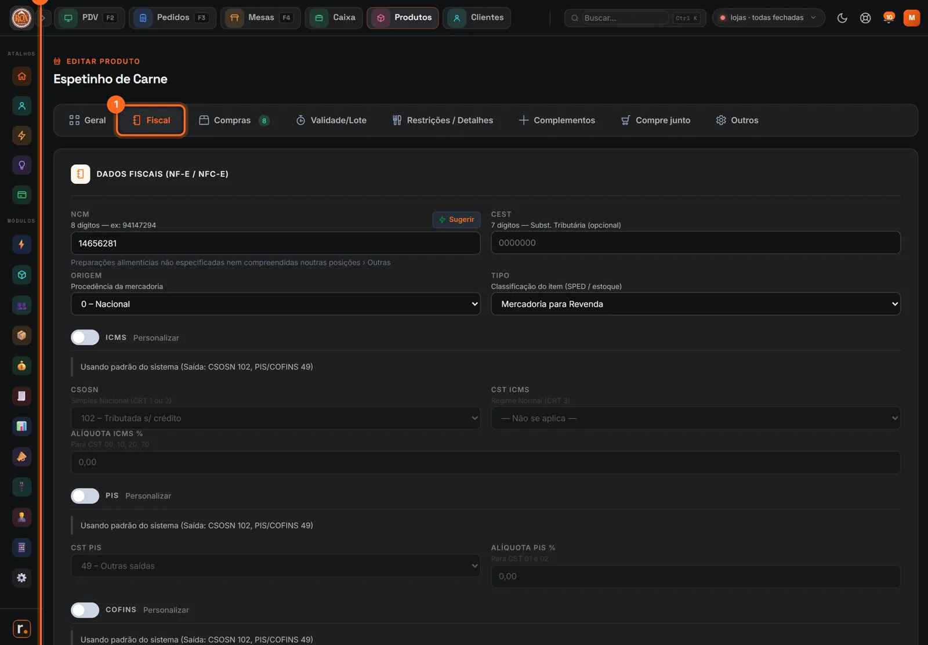Switch to the Restrições / Detalhes tab
Screen dimensions: 928x645
(443, 120)
